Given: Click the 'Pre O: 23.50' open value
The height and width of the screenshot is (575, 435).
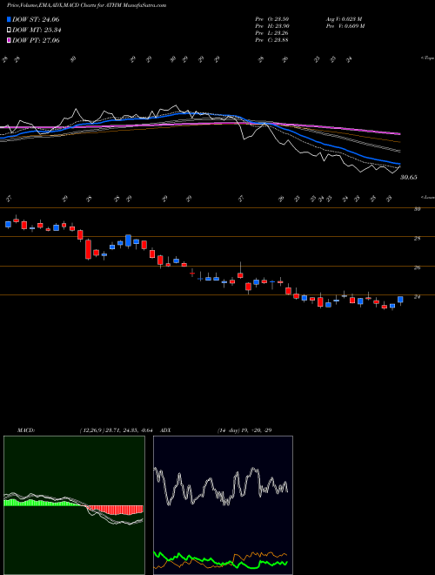Looking at the screenshot, I should coord(271,19).
